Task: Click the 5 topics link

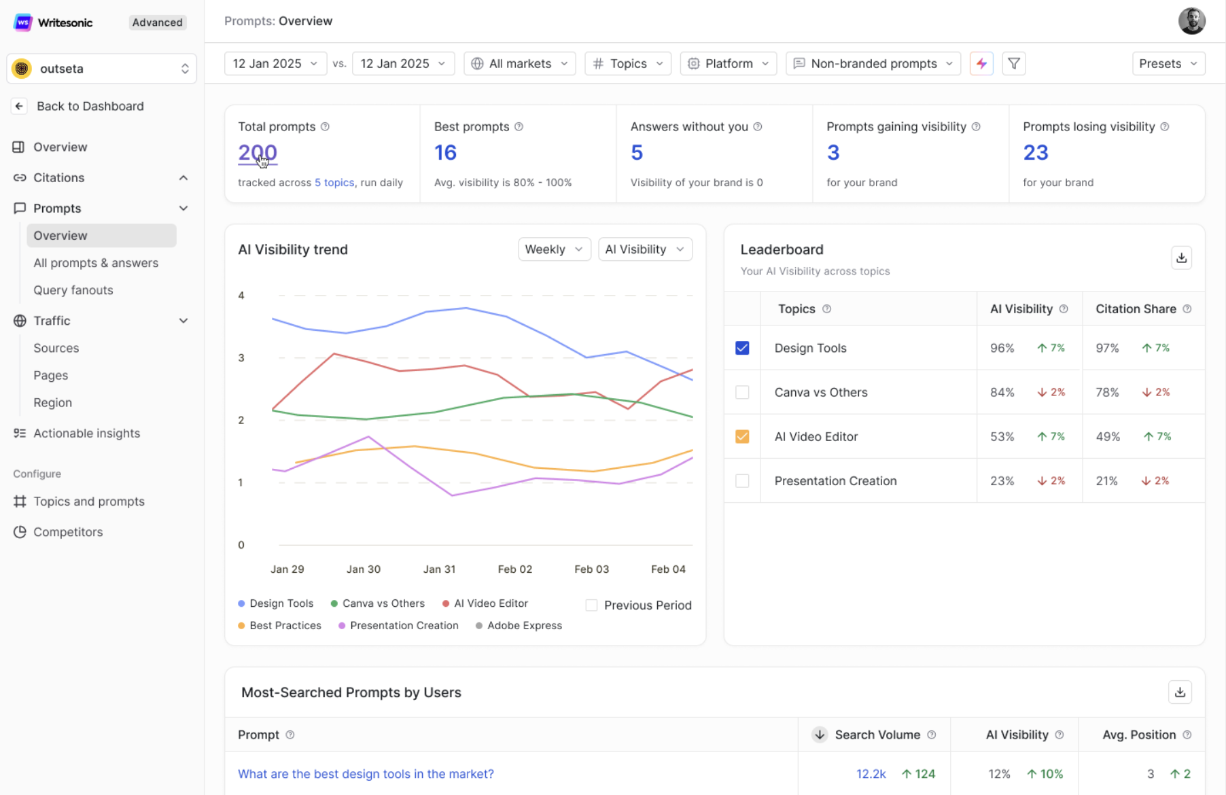Action: point(334,182)
